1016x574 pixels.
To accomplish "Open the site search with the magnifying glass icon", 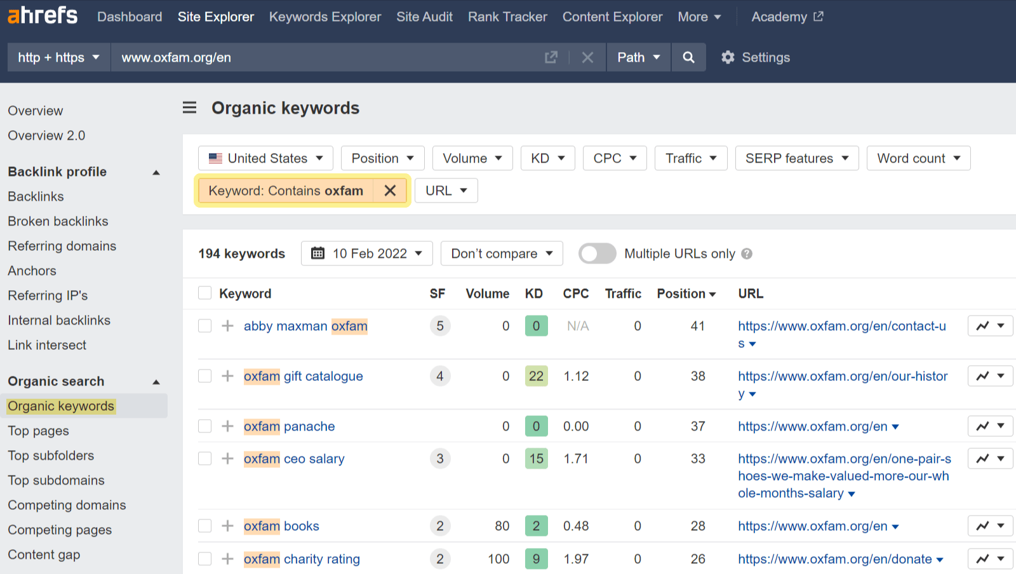I will pyautogui.click(x=689, y=57).
